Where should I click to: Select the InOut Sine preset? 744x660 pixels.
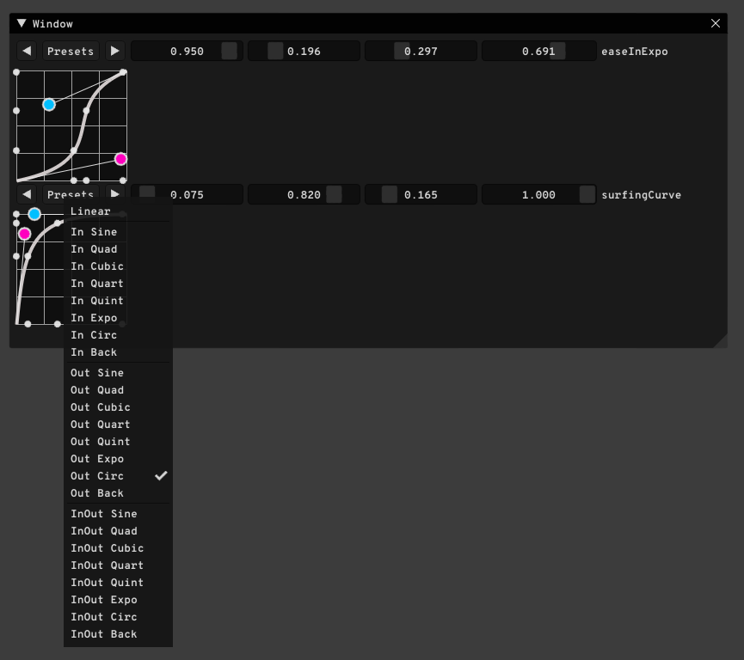pos(118,514)
